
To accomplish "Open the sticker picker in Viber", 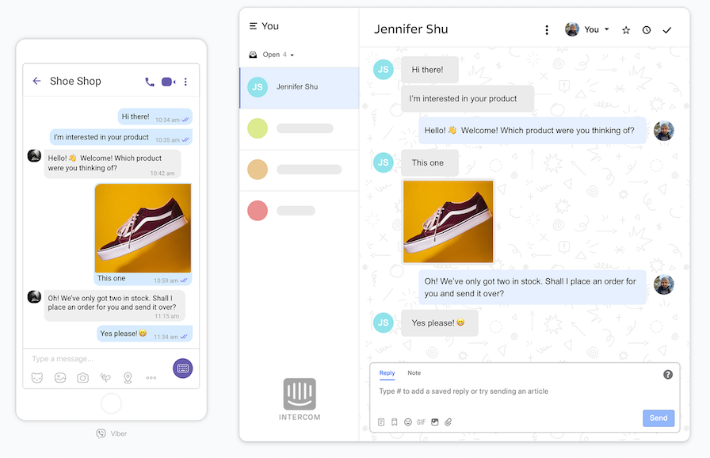I will pos(37,378).
